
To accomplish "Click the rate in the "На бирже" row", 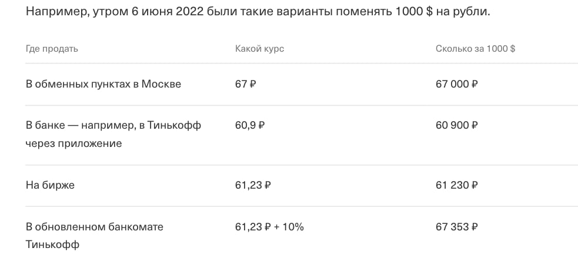I will point(253,185).
